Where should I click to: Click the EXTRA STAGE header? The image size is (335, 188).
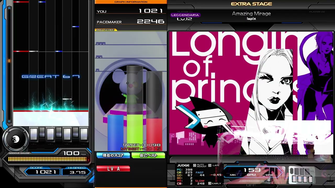pyautogui.click(x=252, y=4)
